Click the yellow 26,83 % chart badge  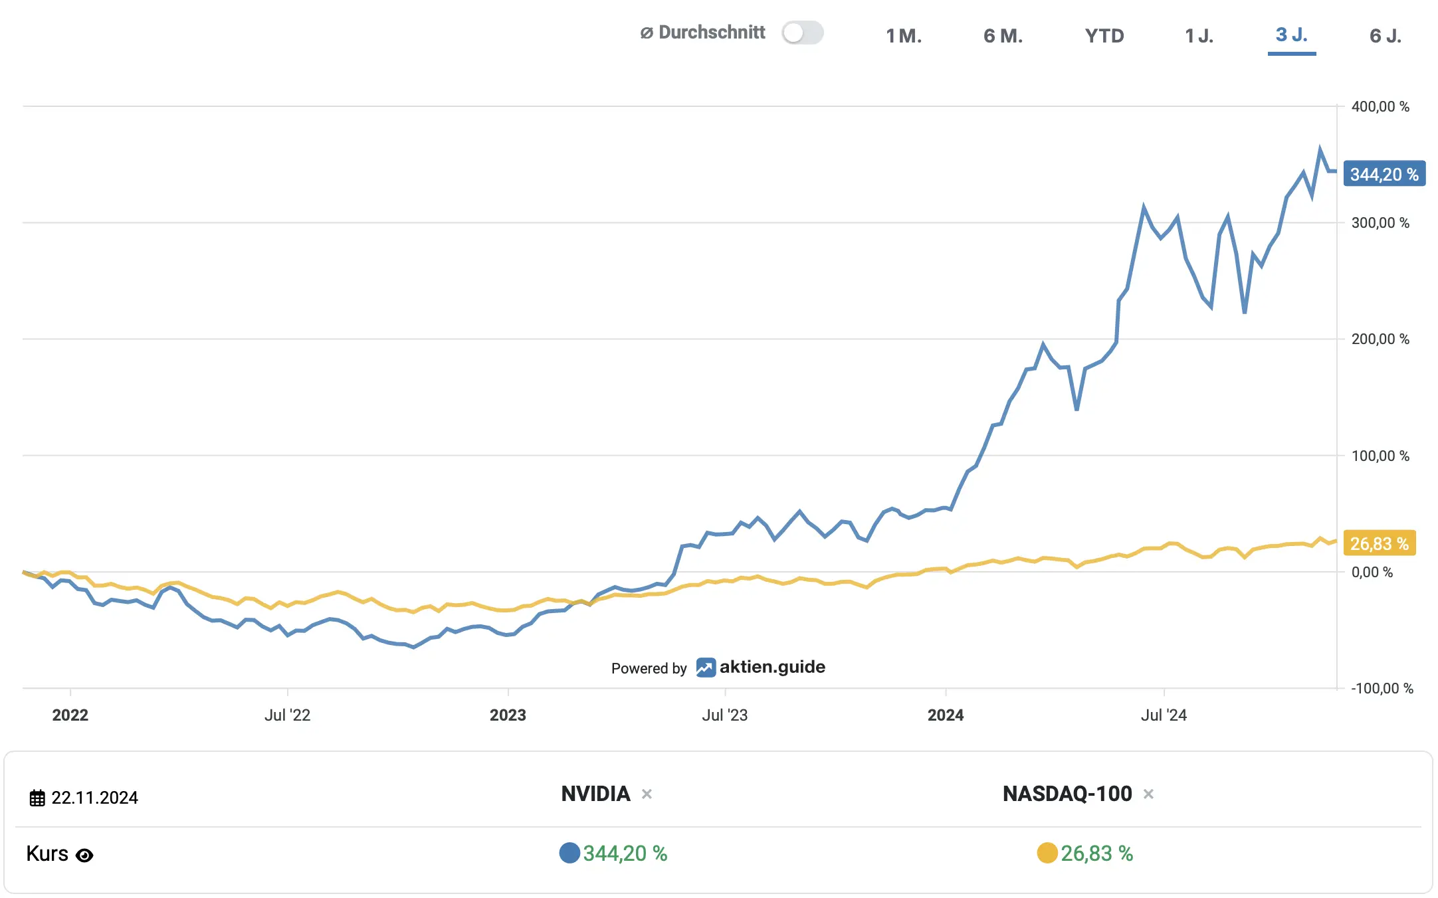(x=1380, y=543)
